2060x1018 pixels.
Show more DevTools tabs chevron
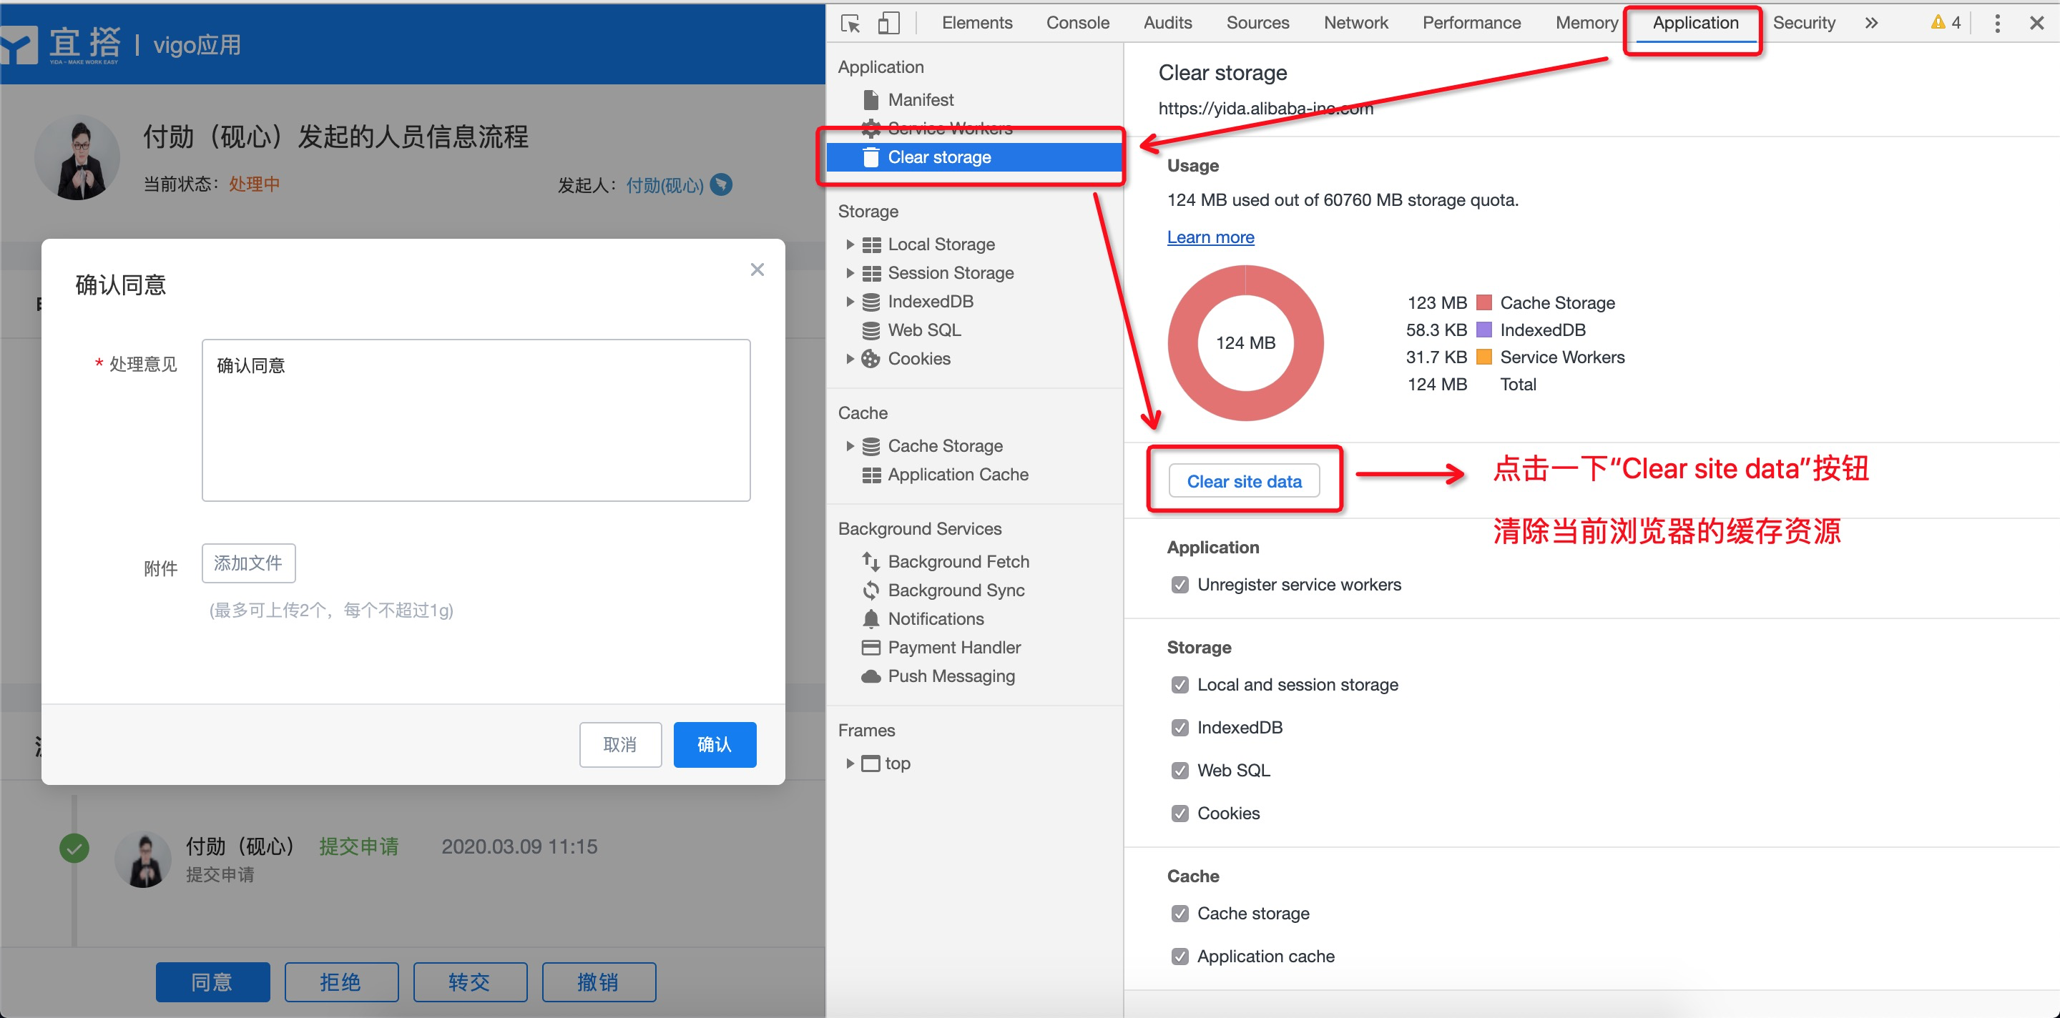coord(1871,23)
